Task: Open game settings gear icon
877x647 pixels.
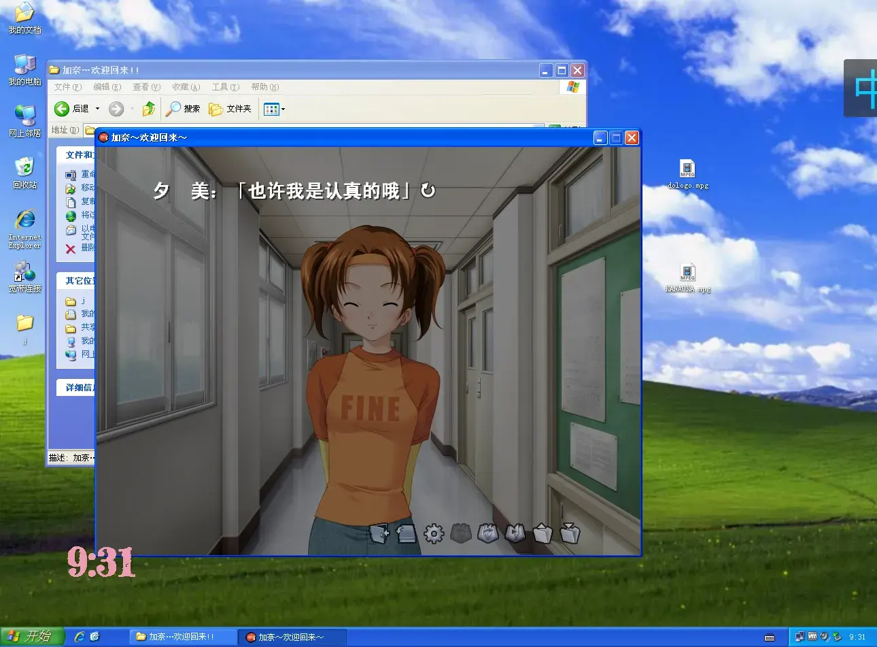Action: click(434, 533)
